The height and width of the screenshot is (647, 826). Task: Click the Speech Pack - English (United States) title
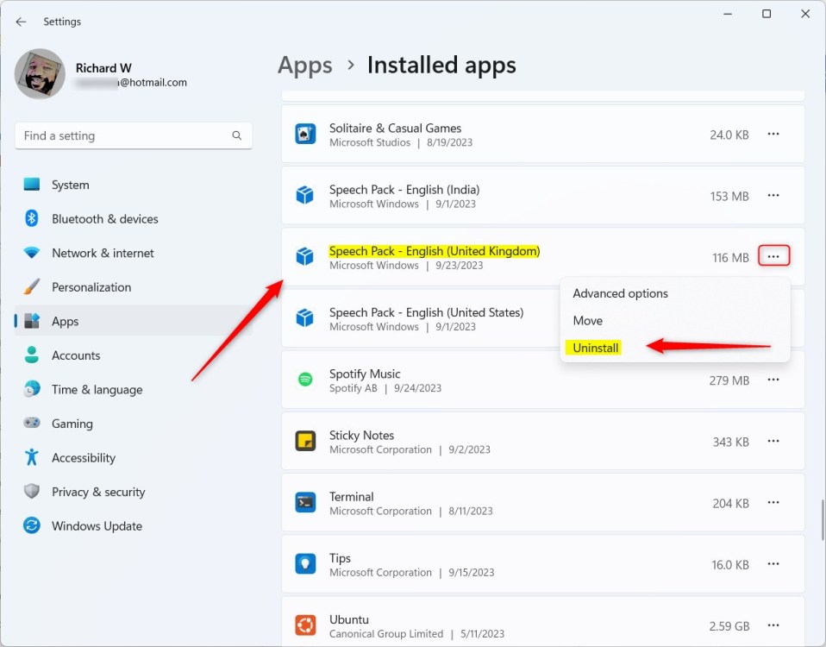(426, 312)
